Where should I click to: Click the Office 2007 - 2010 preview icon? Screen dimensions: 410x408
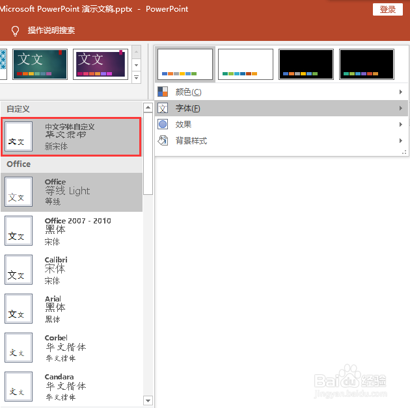coord(19,231)
